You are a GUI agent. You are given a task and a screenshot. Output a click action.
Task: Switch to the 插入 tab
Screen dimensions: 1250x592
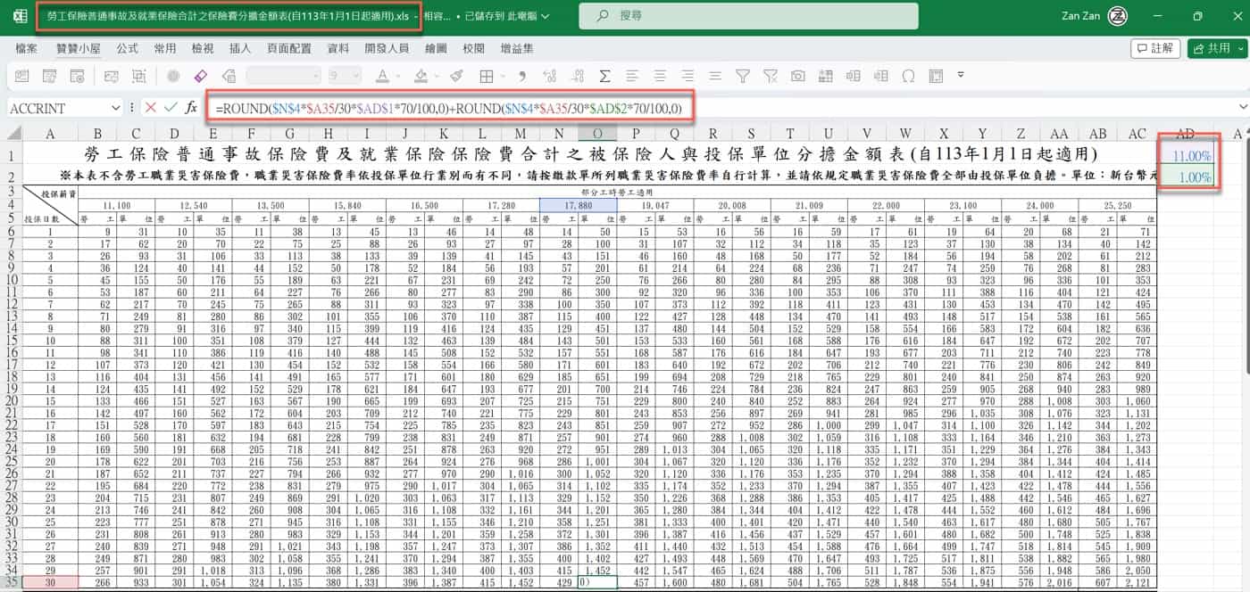point(240,48)
